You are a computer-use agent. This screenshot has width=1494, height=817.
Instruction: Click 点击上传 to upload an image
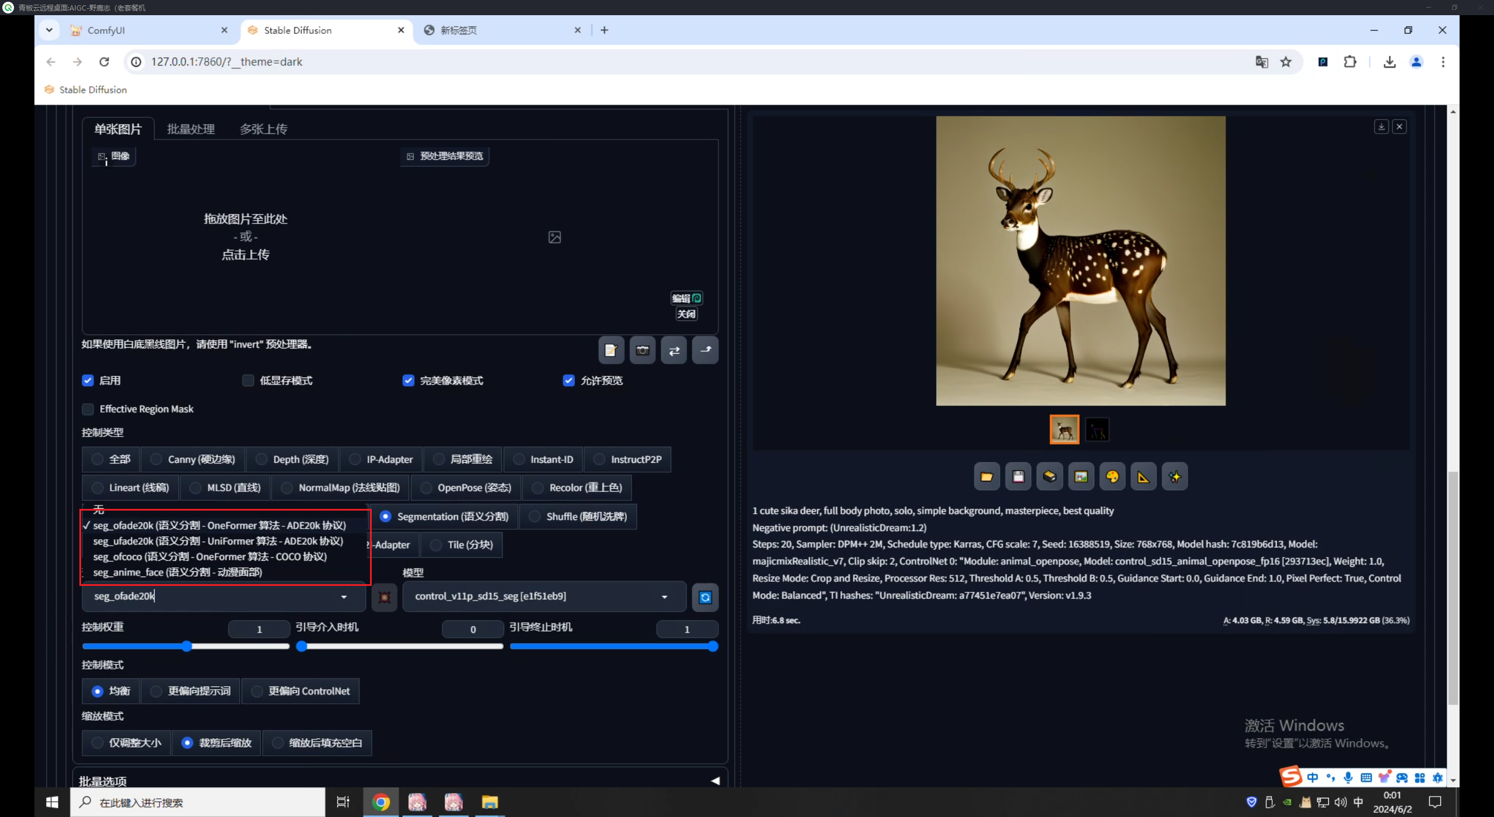pos(246,255)
